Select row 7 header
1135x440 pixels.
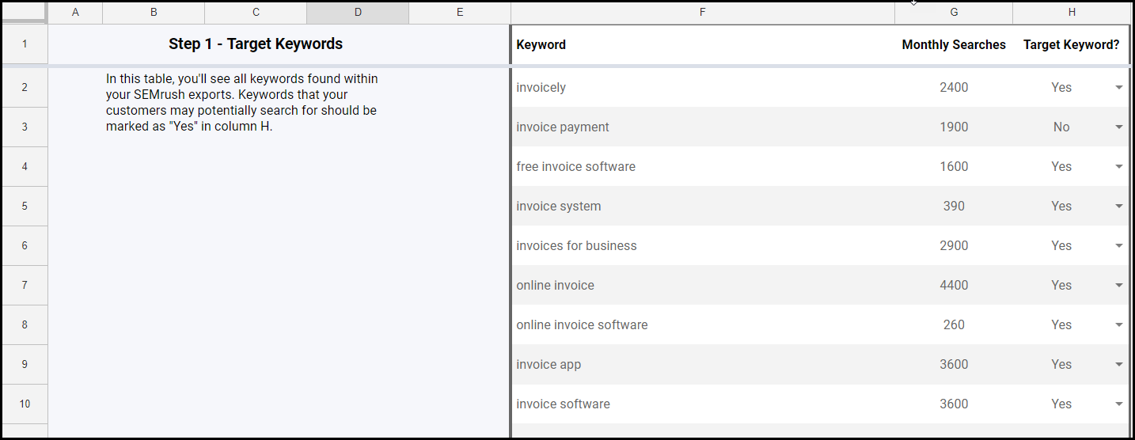[x=25, y=285]
